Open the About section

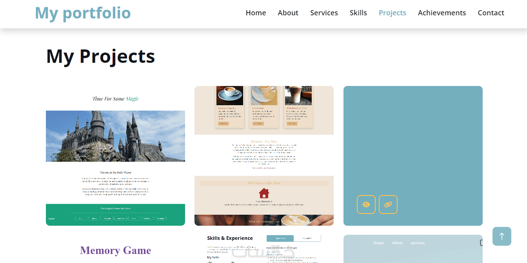pyautogui.click(x=288, y=13)
